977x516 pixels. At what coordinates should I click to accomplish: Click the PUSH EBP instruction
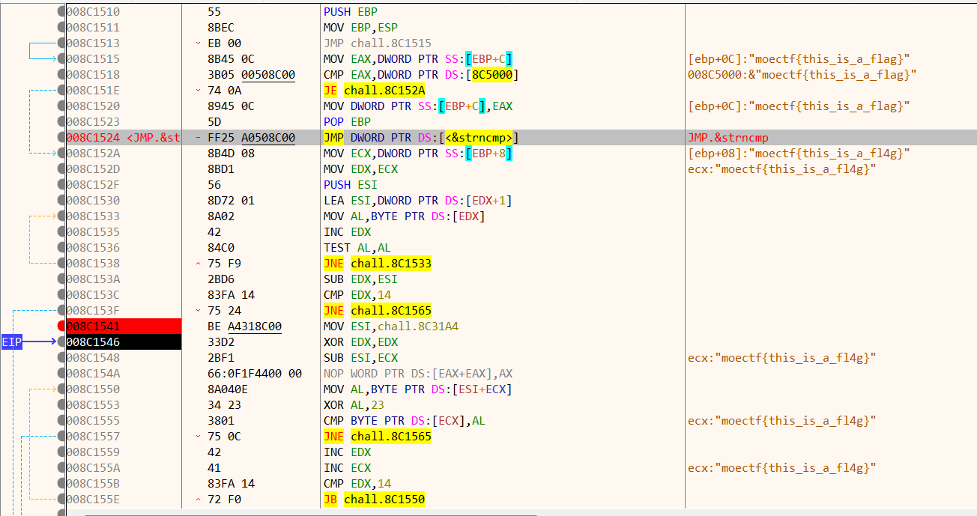pyautogui.click(x=350, y=12)
